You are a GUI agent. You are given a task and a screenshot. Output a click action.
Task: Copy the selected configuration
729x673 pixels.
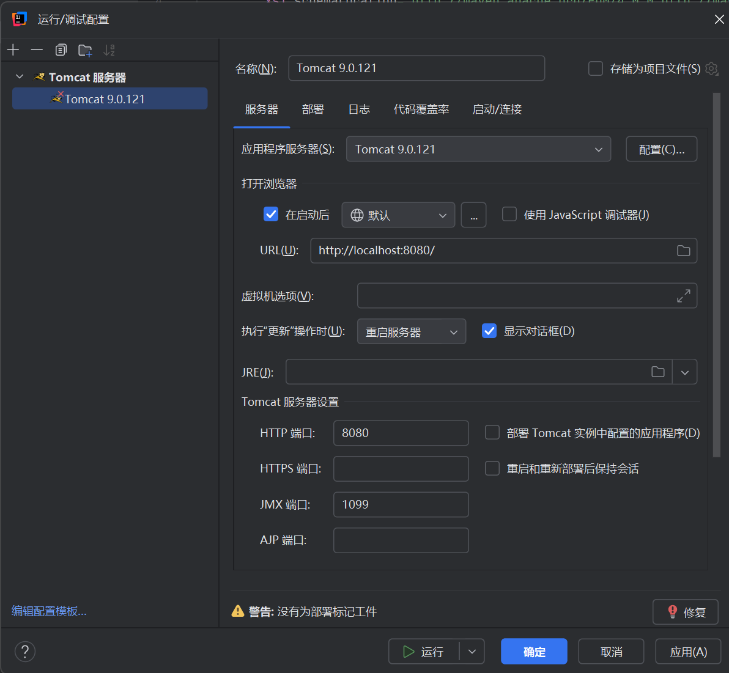coord(61,50)
